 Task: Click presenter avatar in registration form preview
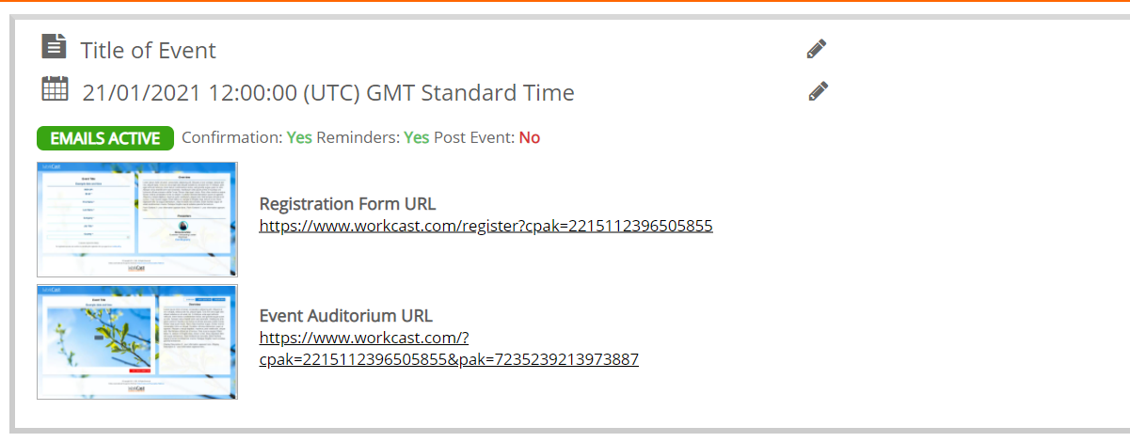pyautogui.click(x=183, y=225)
